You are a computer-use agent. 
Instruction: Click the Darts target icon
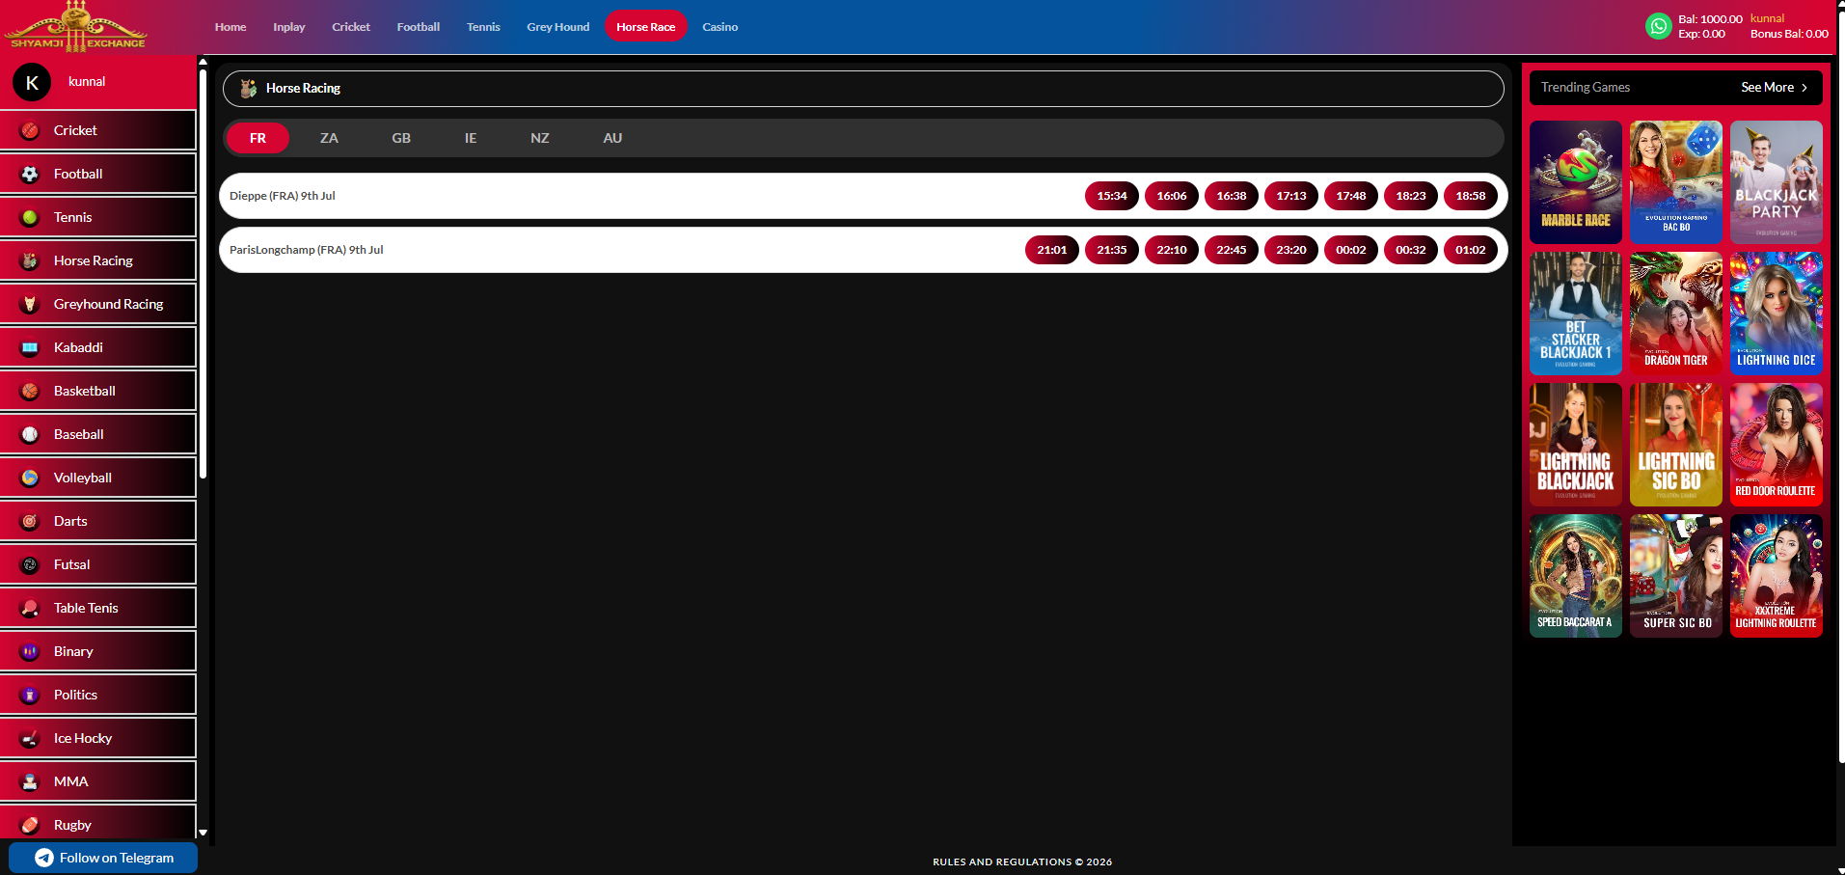[x=30, y=521]
